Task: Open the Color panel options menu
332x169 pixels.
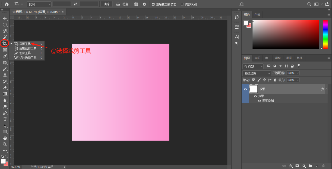Action: pyautogui.click(x=329, y=15)
